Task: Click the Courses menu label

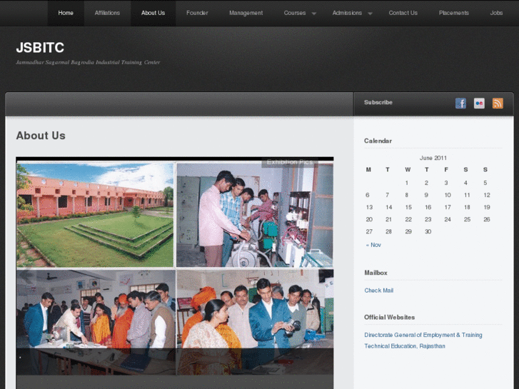Action: coord(295,13)
